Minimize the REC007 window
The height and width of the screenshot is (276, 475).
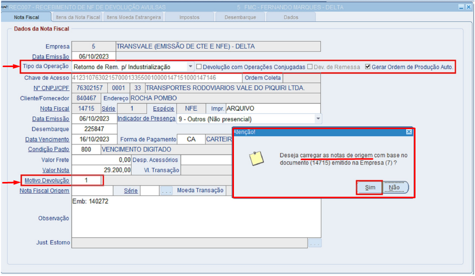[x=461, y=7]
